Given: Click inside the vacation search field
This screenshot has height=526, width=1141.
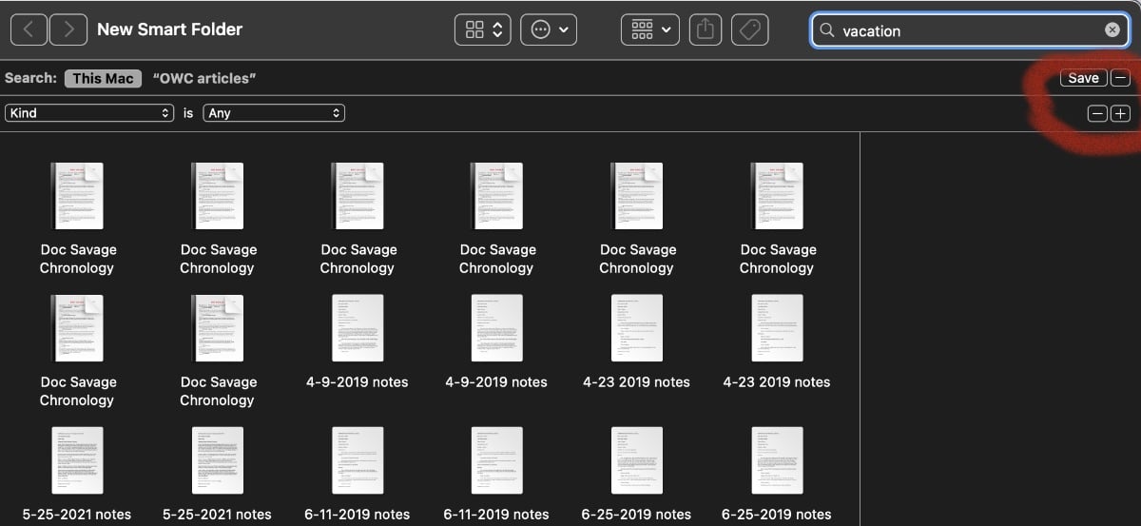Looking at the screenshot, I should click(x=960, y=30).
